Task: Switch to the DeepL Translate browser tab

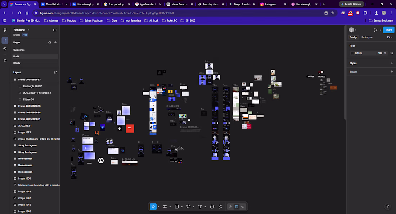Action: [x=242, y=4]
